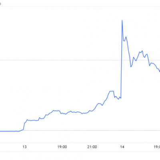Click the highest peak of the blue line
Image resolution: width=160 pixels, height=160 pixels.
(x=122, y=20)
